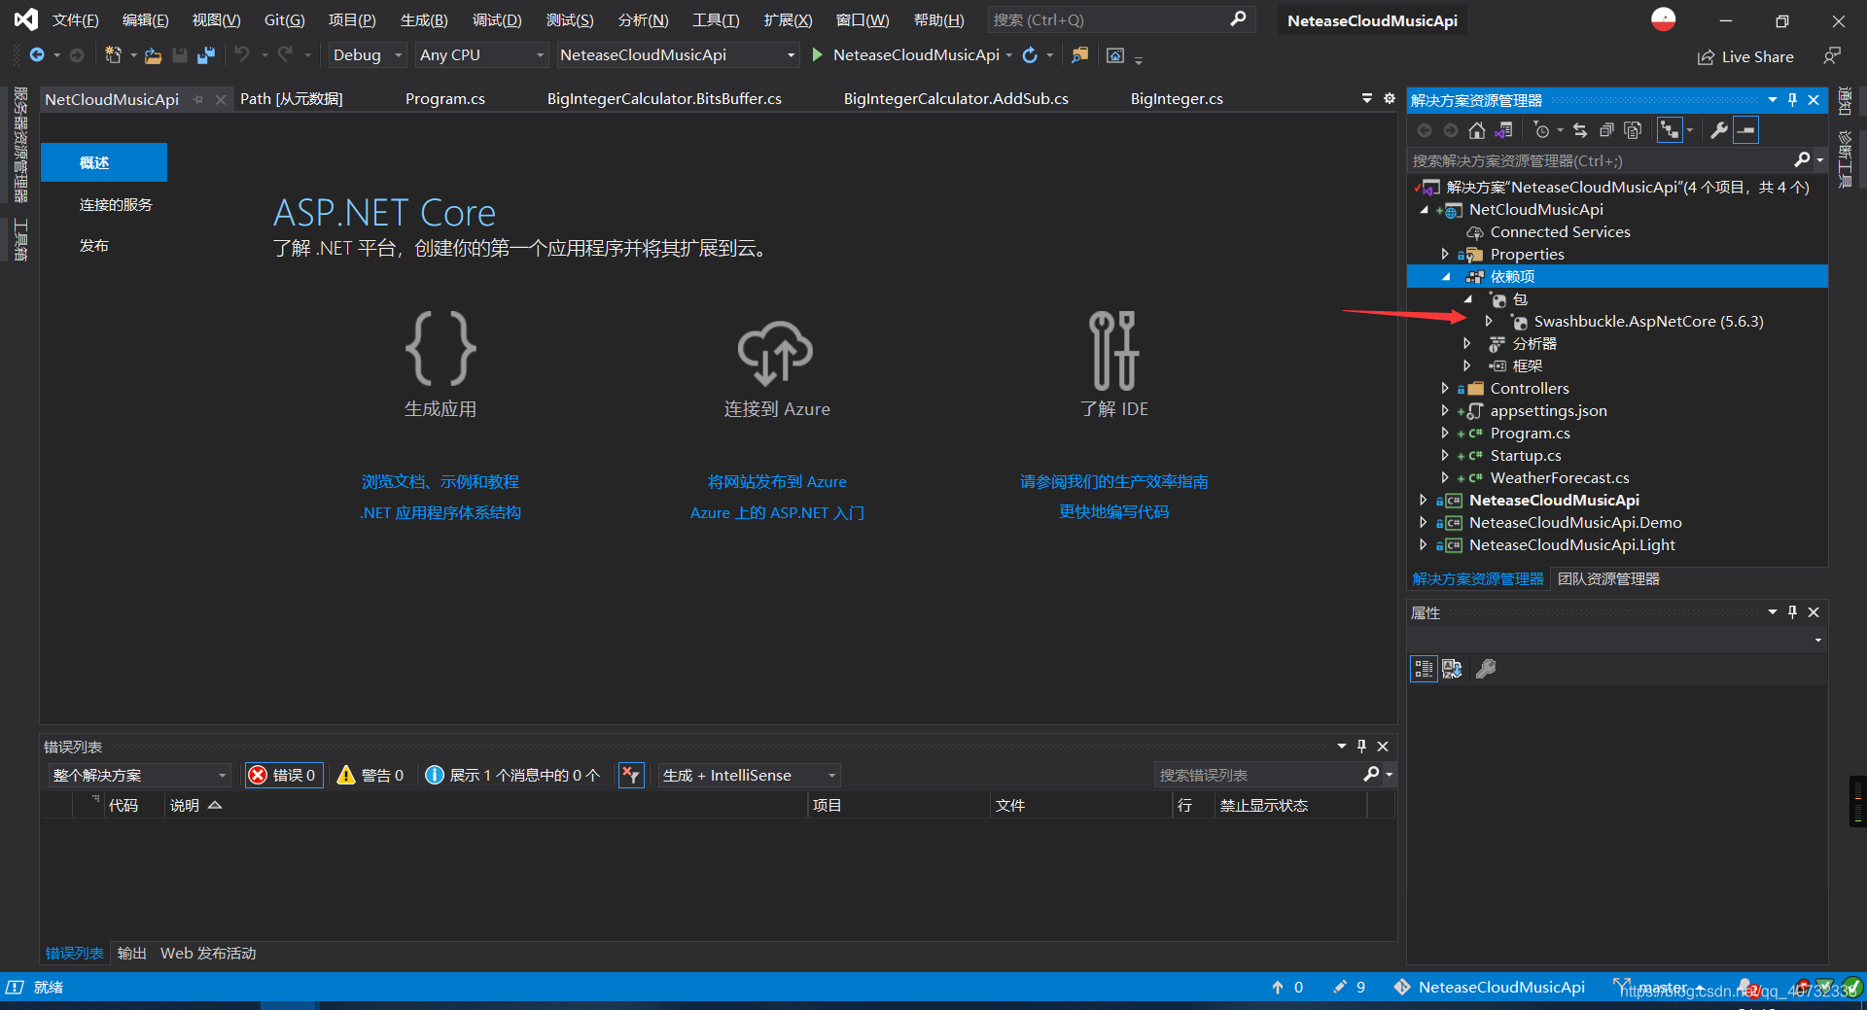Switch to 团队资源管理器 tab
This screenshot has height=1010, width=1867.
point(1608,579)
